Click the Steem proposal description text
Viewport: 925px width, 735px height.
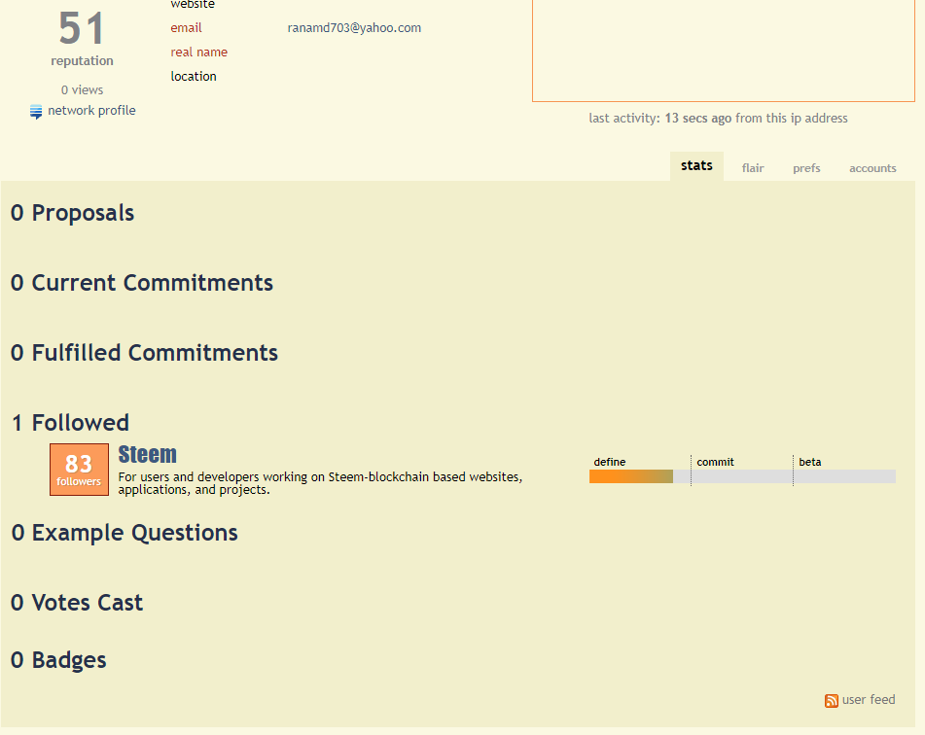(x=320, y=483)
